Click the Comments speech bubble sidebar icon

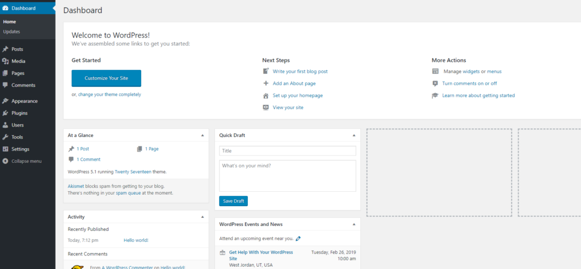pos(5,85)
